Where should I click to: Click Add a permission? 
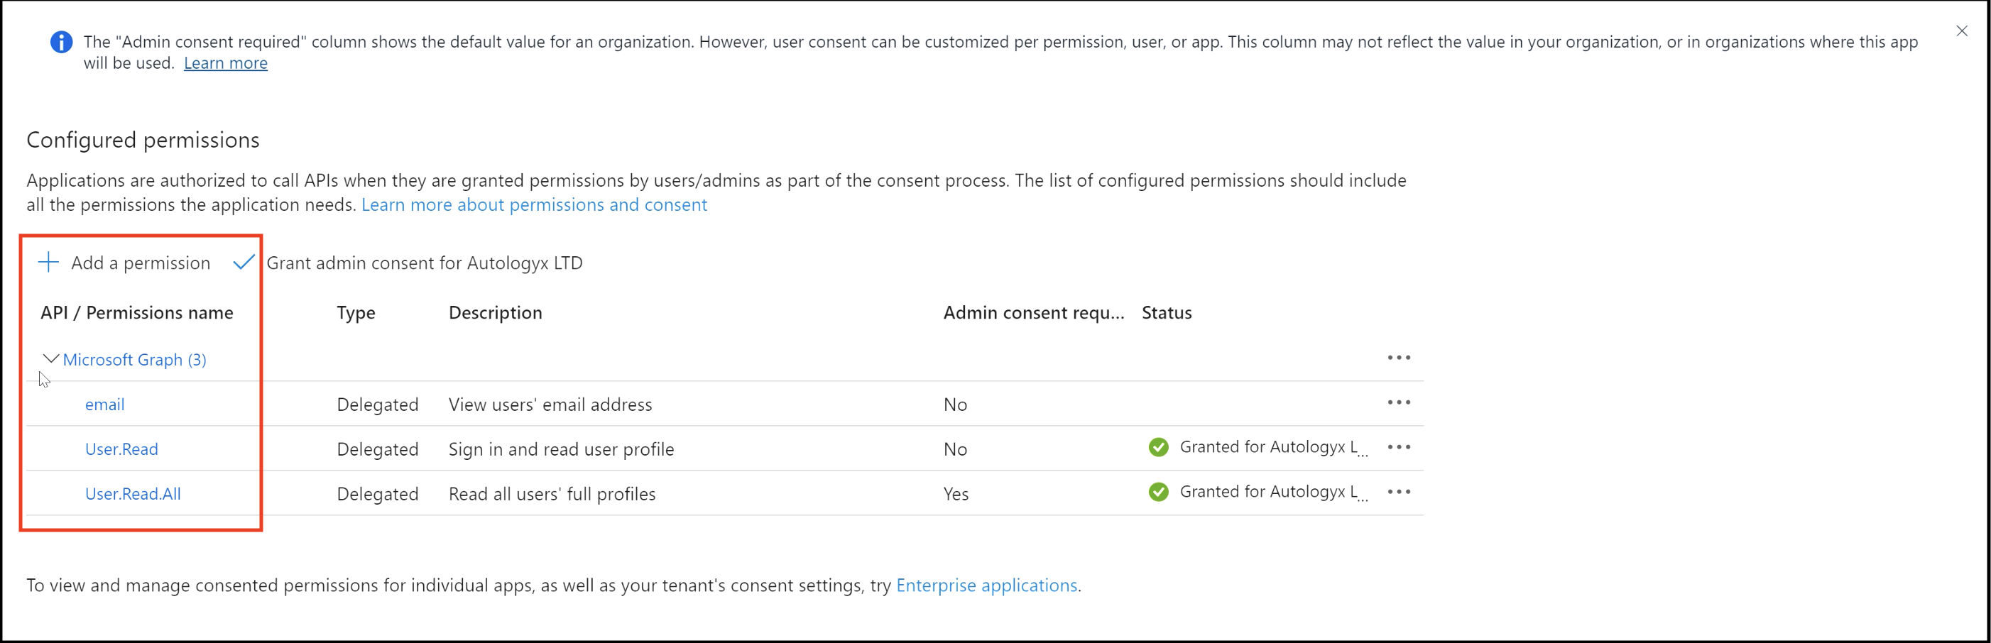point(124,263)
